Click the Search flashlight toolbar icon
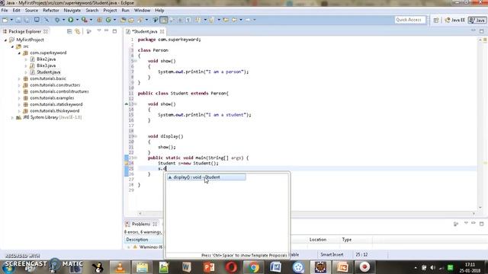The height and width of the screenshot is (274, 488). point(140,20)
